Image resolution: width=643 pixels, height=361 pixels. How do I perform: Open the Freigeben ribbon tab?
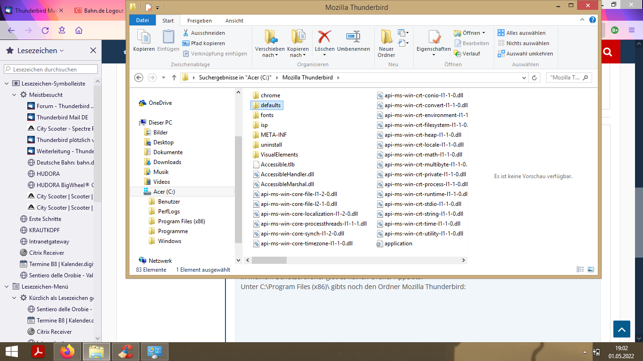click(199, 21)
